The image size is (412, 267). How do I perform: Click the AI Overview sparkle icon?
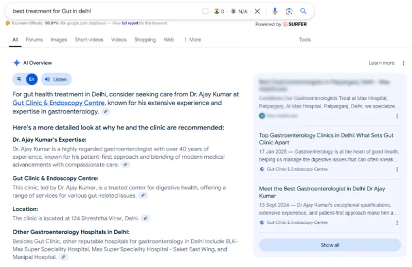tap(16, 63)
